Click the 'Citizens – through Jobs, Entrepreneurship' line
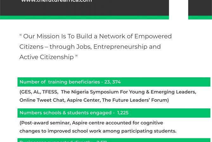Screen dimensions: 212x142 (x=90, y=47)
